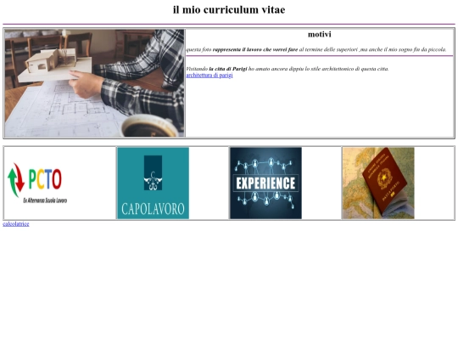Click the teal CAPOLAVORO image
Viewport: 458px width, 344px height.
click(x=153, y=183)
